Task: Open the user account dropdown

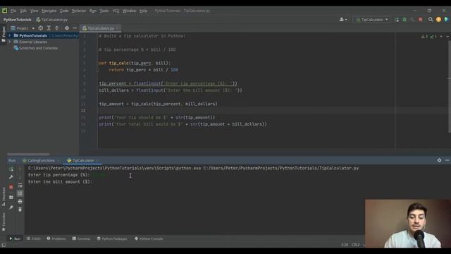Action: [343, 20]
